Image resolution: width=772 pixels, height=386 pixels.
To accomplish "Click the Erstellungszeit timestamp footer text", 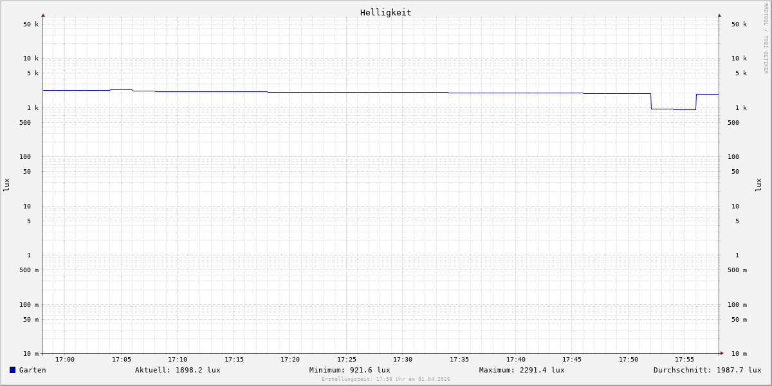I will click(386, 380).
